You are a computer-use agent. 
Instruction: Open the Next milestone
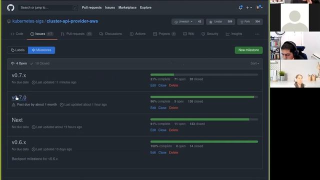(x=17, y=120)
